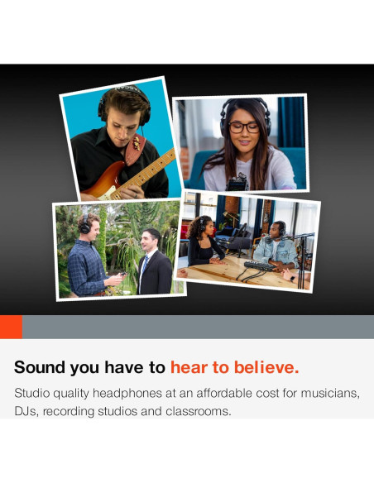Click the woman in black at the table
This screenshot has width=374, height=483.
204,241
